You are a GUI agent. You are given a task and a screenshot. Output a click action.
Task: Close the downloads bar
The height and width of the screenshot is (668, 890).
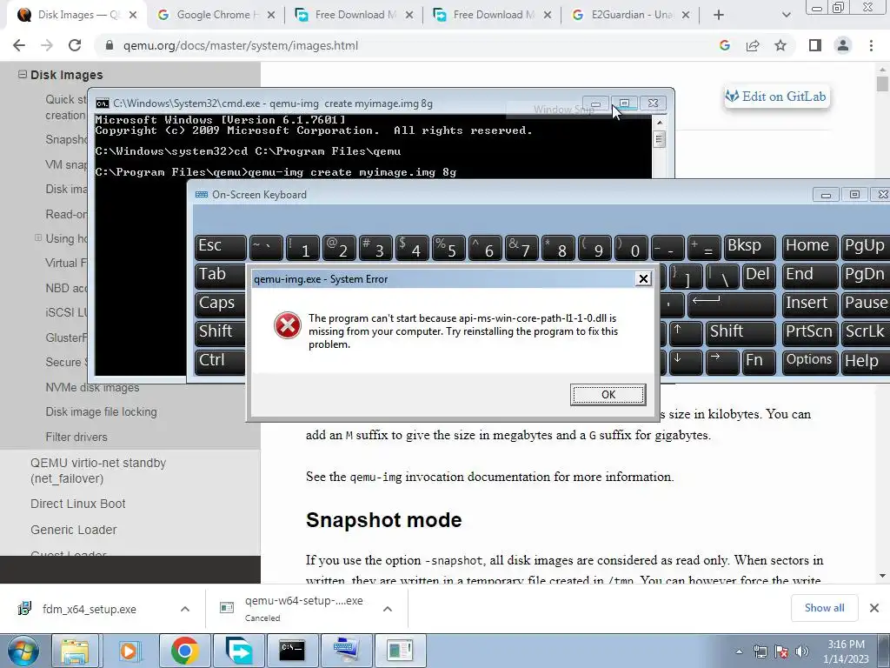coord(874,608)
